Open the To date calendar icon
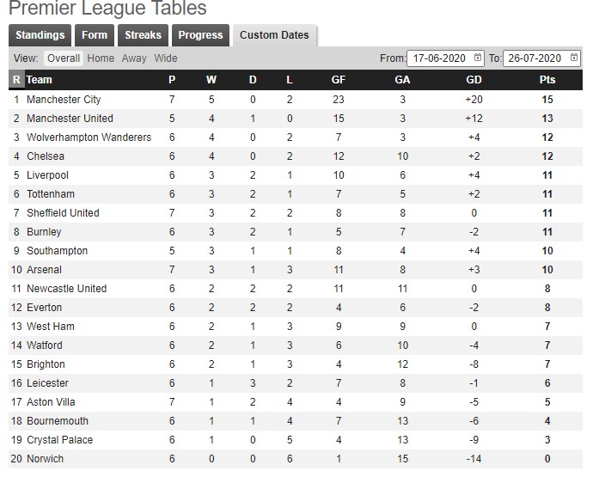 573,58
